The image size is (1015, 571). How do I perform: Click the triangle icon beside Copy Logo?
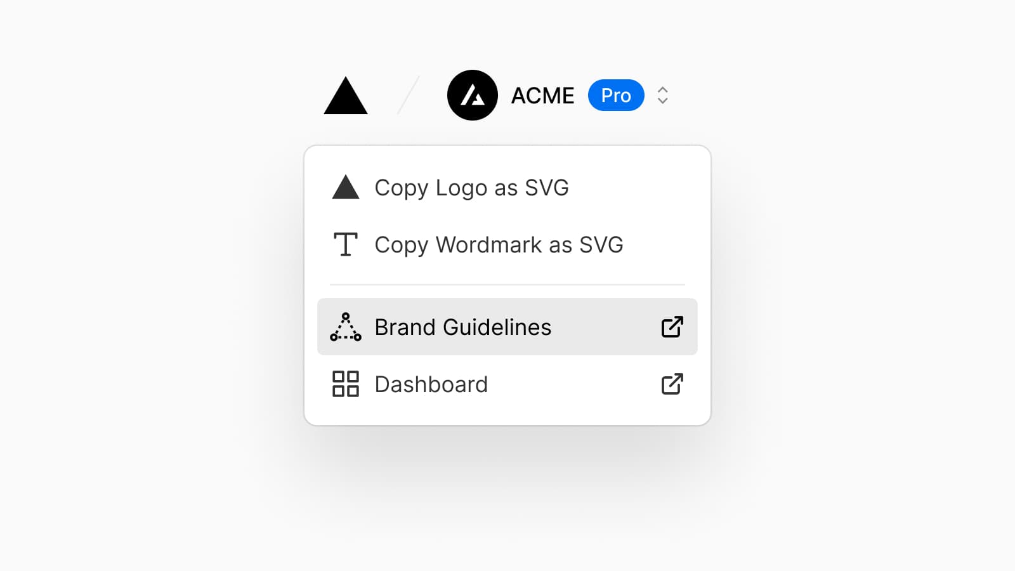coord(345,187)
